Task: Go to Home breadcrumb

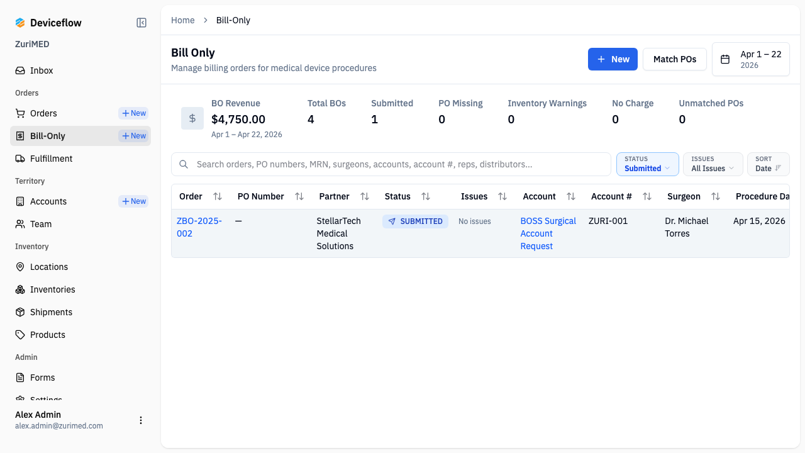Action: tap(183, 20)
